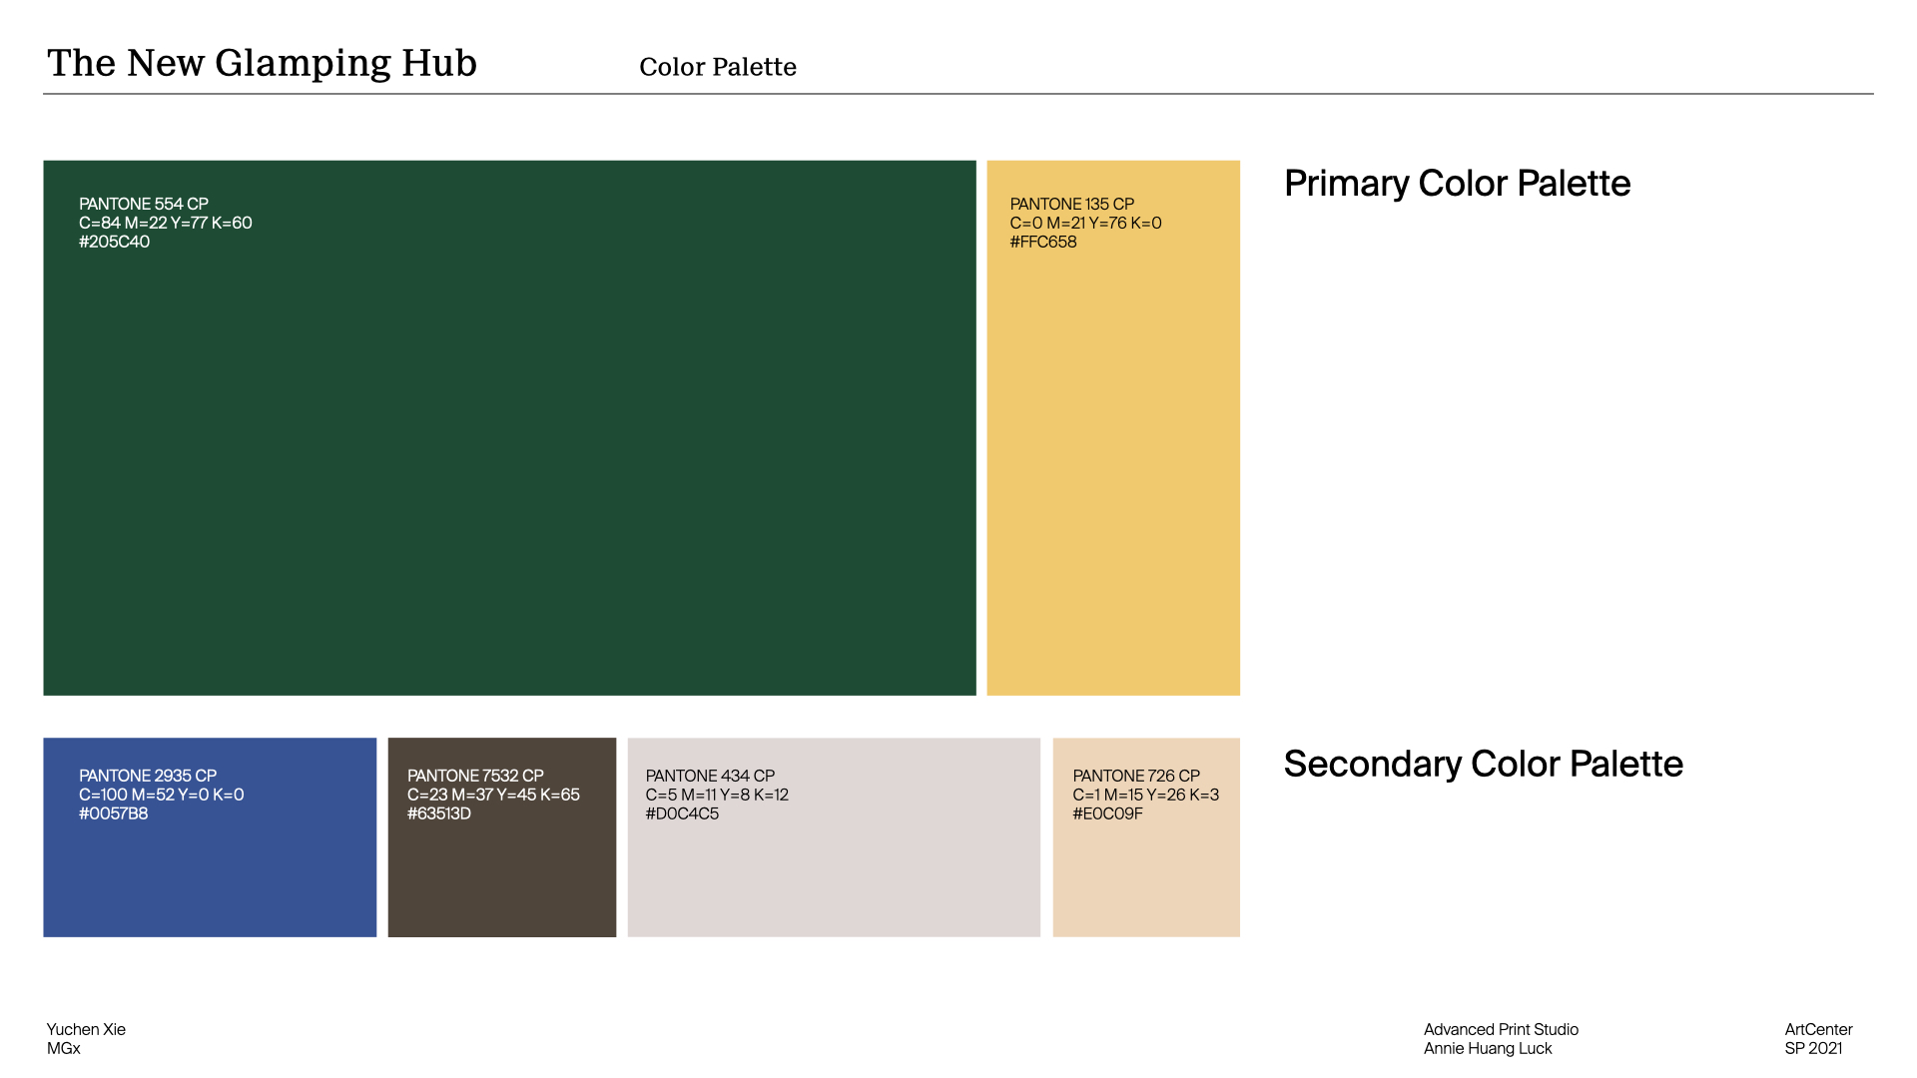
Task: Click the ArtCenter SP 2021 text
Action: click(1818, 1038)
